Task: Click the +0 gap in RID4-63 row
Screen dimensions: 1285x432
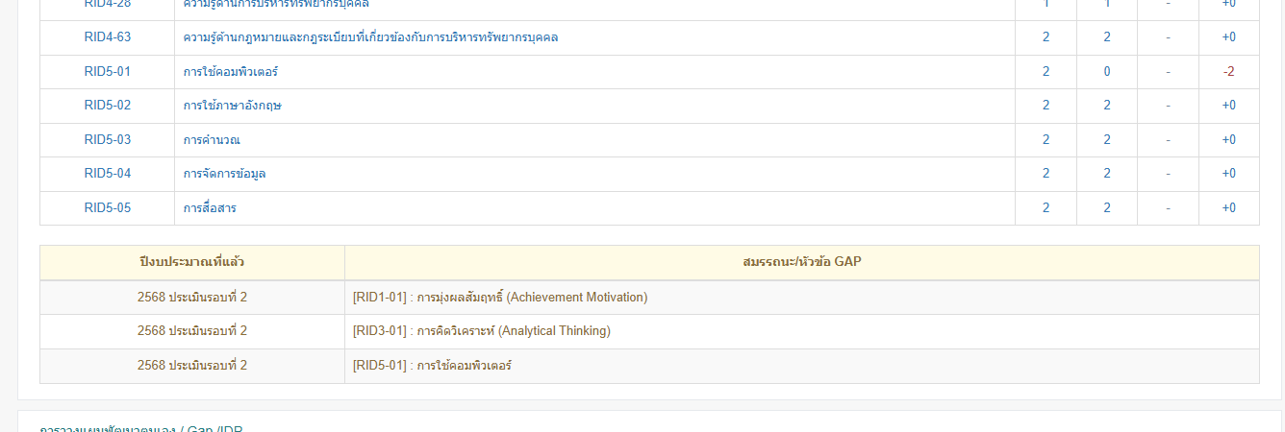Action: [x=1228, y=37]
